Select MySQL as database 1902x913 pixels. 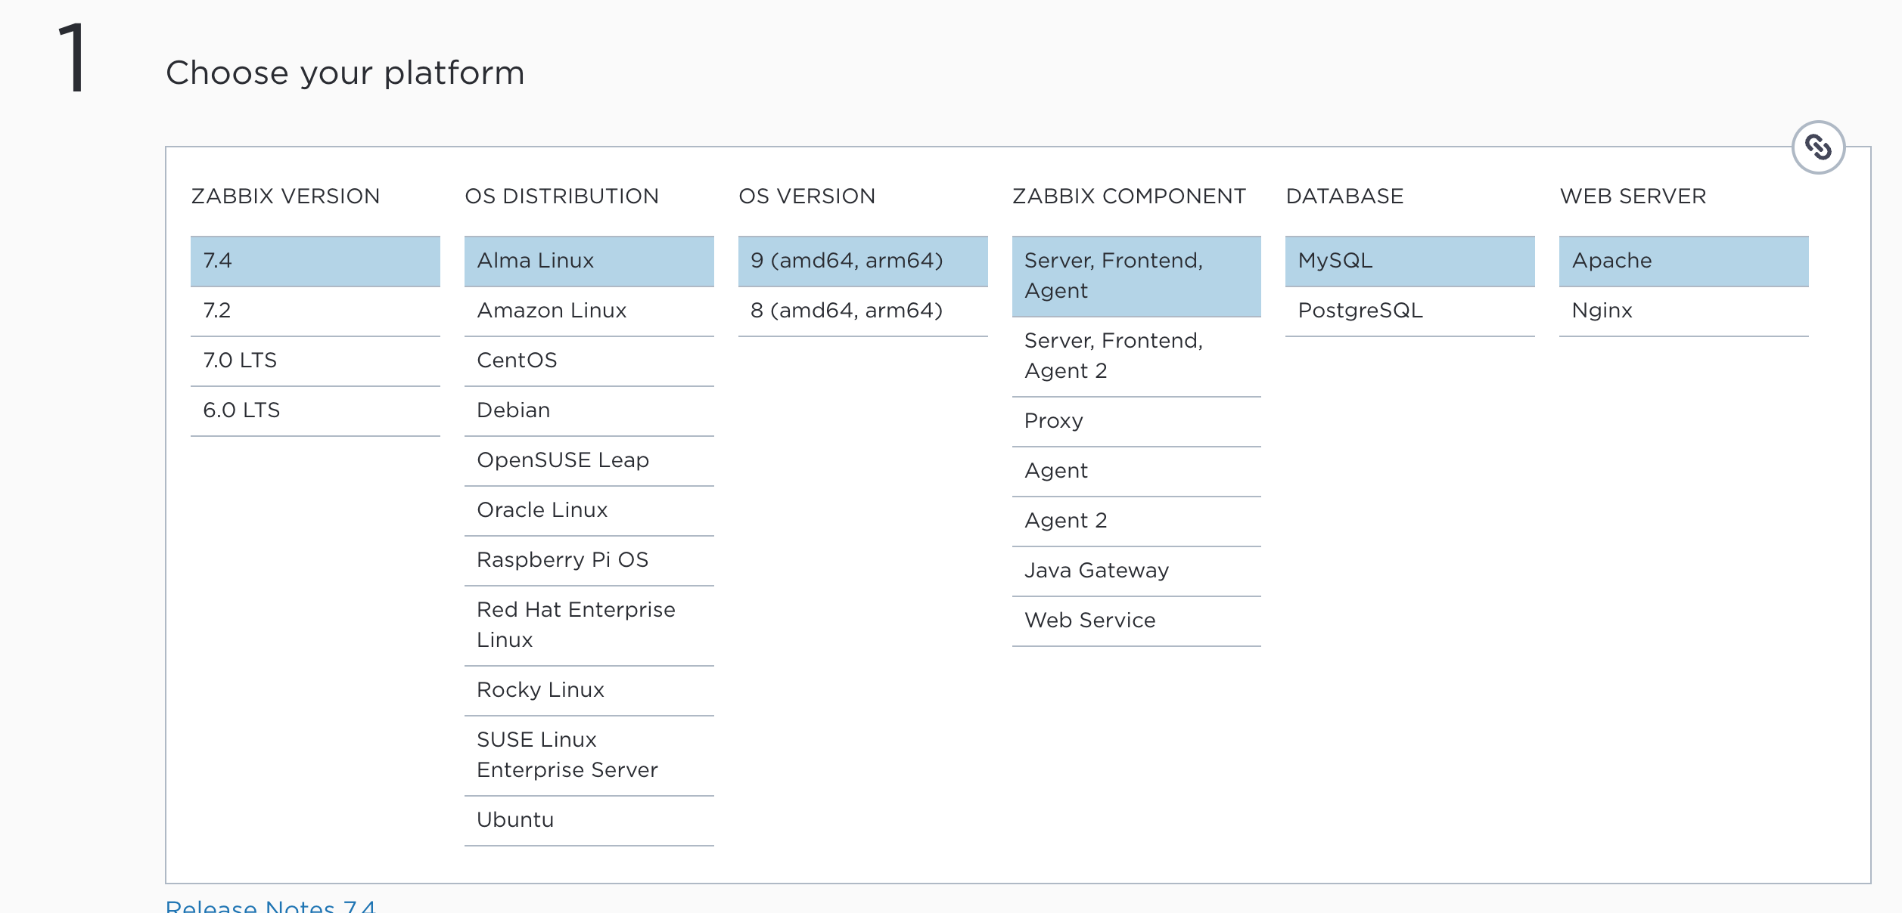coord(1410,261)
